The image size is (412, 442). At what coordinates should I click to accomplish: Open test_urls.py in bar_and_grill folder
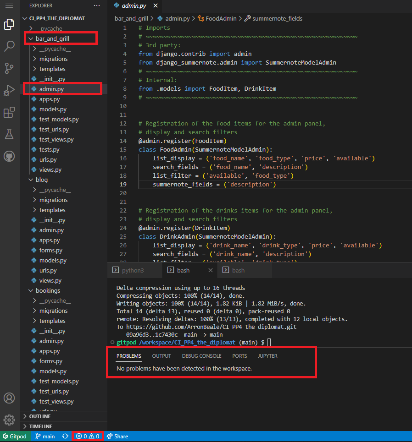click(x=54, y=129)
